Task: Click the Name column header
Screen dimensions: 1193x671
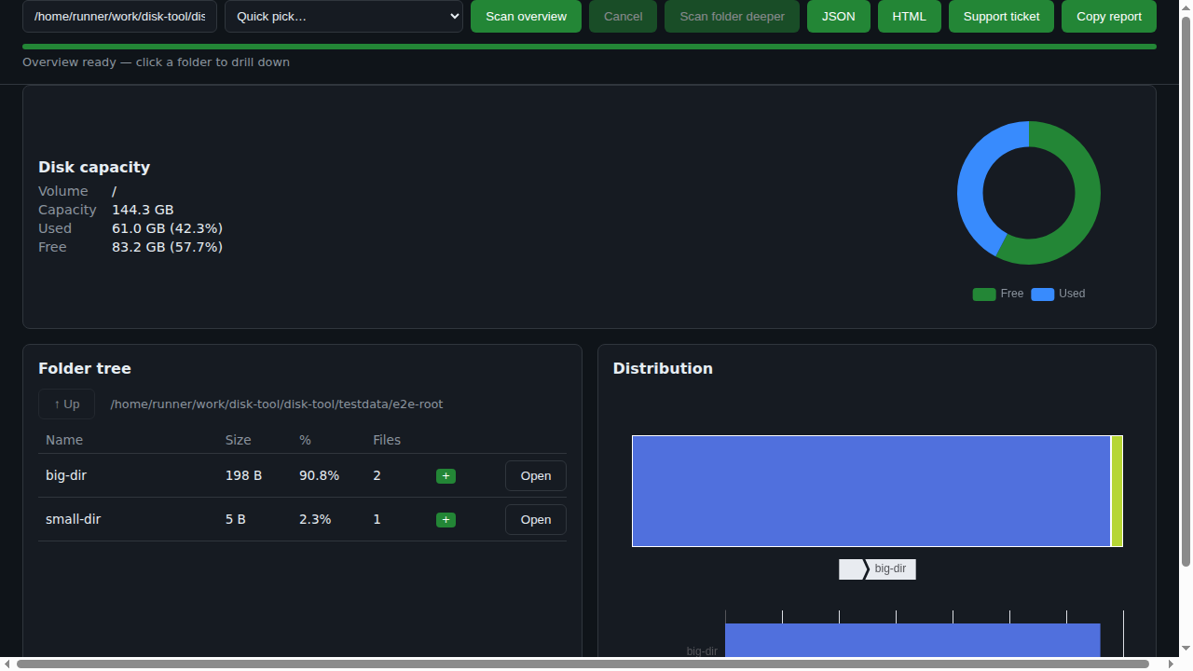Action: 64,440
